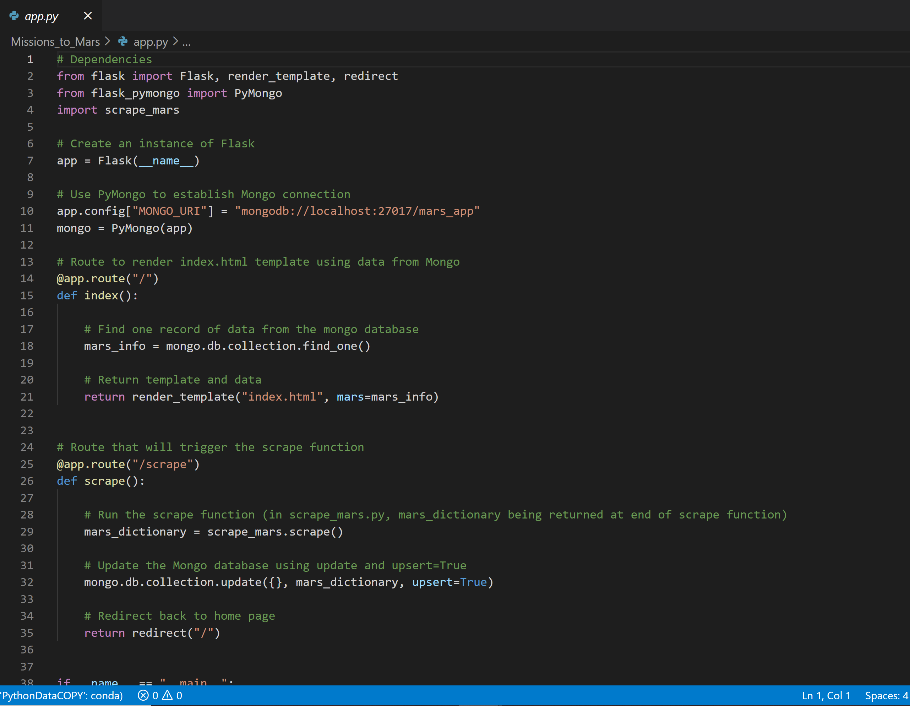Screen dimensions: 910x706
Task: Change indentation via Spaces: 4
Action: 886,696
